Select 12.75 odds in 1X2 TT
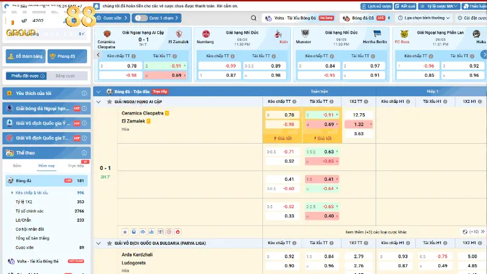 coord(359,115)
